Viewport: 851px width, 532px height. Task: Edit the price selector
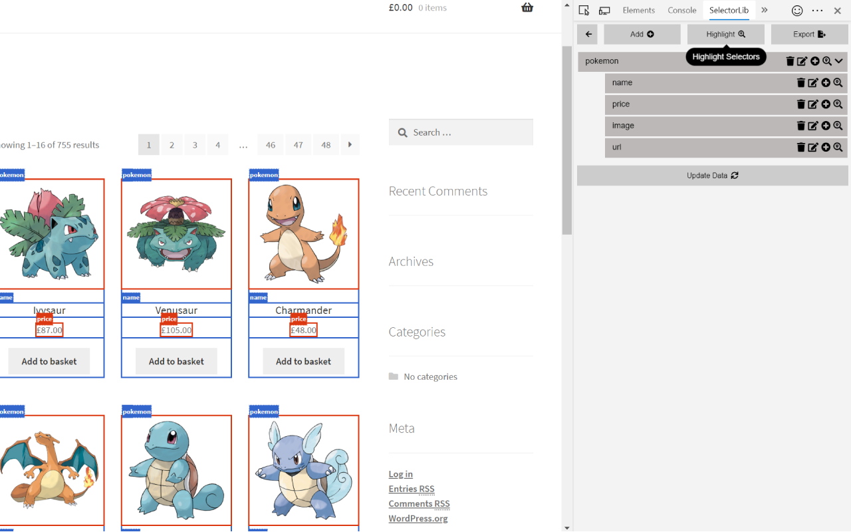click(x=813, y=104)
